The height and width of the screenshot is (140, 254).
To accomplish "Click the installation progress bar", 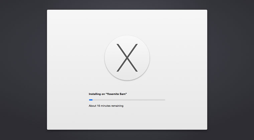I will point(127,100).
